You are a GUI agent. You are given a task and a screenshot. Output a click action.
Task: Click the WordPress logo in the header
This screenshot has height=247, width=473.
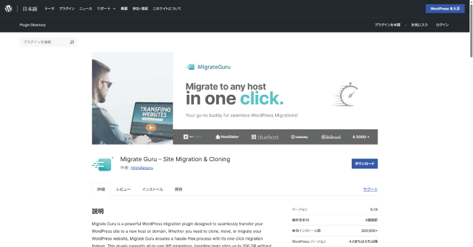tap(8, 9)
